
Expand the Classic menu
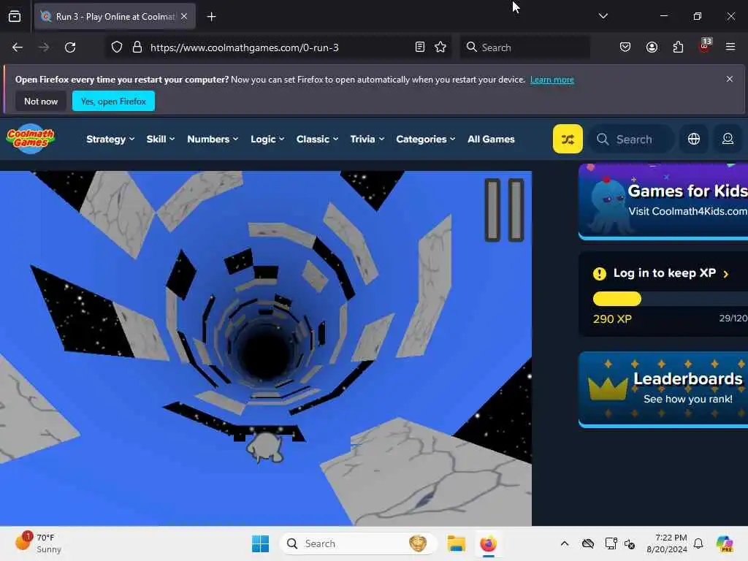(x=317, y=139)
